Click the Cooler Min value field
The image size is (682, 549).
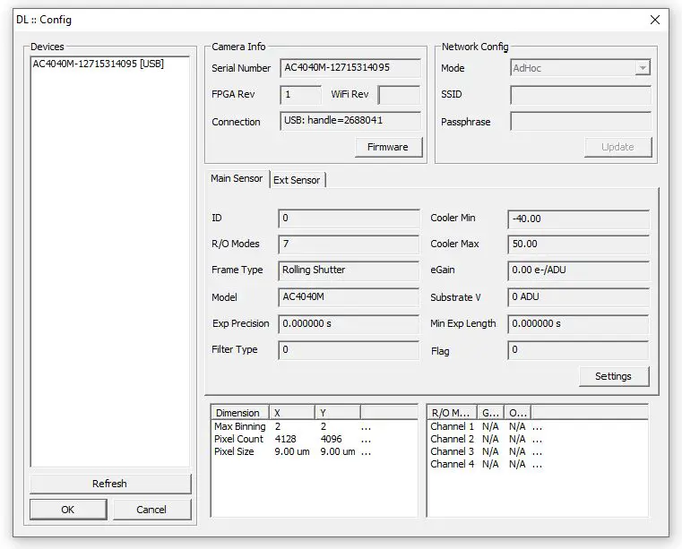(577, 219)
